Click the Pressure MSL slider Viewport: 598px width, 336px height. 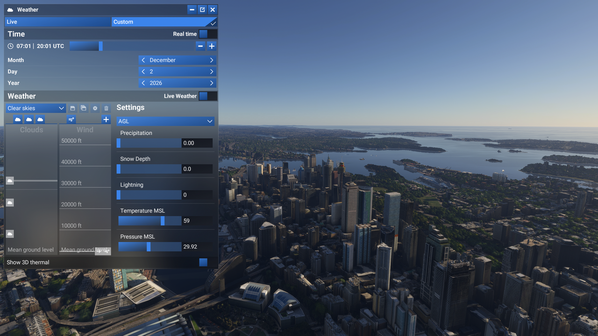(x=149, y=246)
